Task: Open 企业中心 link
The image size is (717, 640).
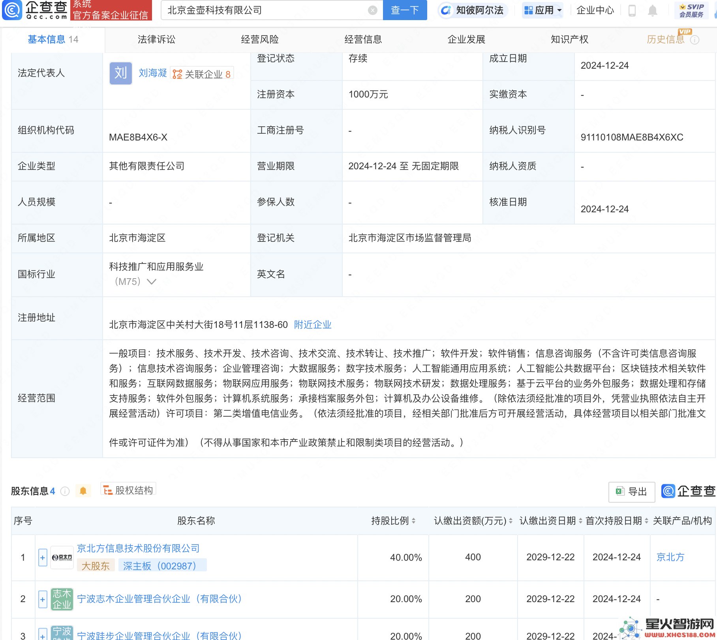Action: click(x=595, y=10)
